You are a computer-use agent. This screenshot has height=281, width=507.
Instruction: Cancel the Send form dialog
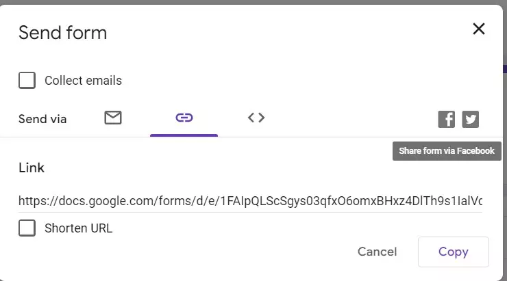click(377, 252)
